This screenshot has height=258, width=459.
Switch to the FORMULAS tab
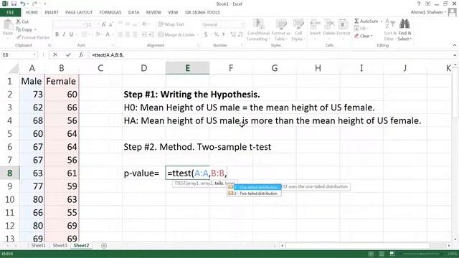pos(110,12)
